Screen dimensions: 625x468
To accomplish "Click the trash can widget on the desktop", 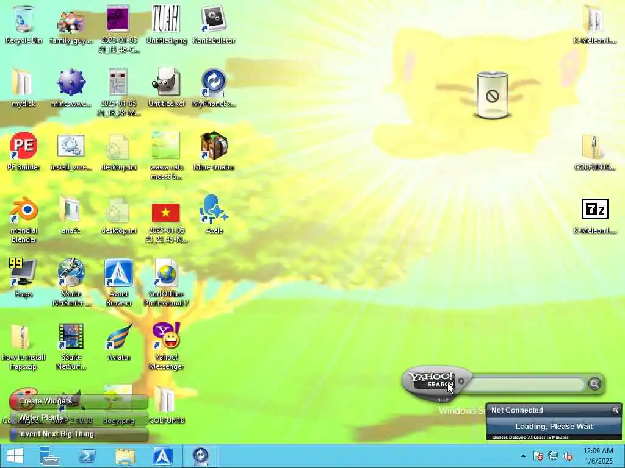I will point(493,94).
